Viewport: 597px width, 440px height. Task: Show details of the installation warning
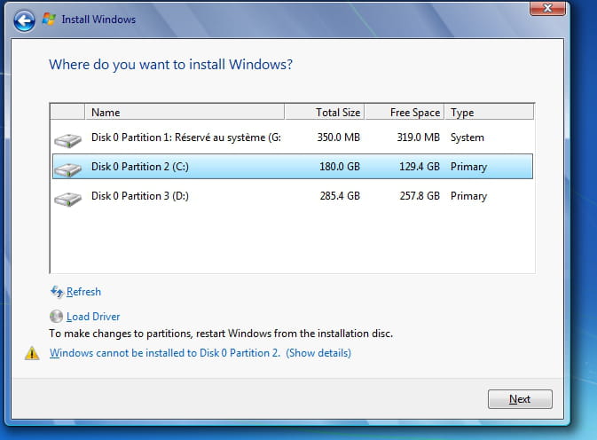click(318, 353)
